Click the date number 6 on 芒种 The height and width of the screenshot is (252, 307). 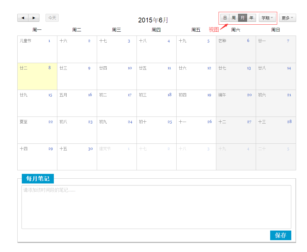click(248, 41)
